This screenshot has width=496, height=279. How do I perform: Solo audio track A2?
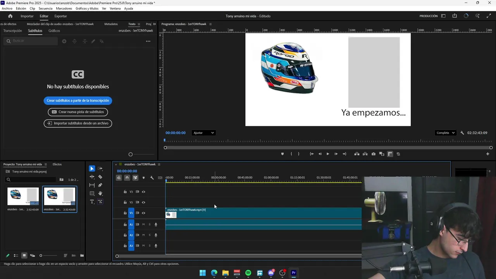(150, 235)
